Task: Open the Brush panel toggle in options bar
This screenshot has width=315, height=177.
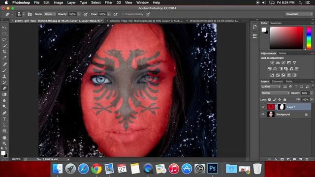Action: [30, 14]
